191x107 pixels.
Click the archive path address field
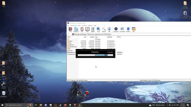click(132, 34)
